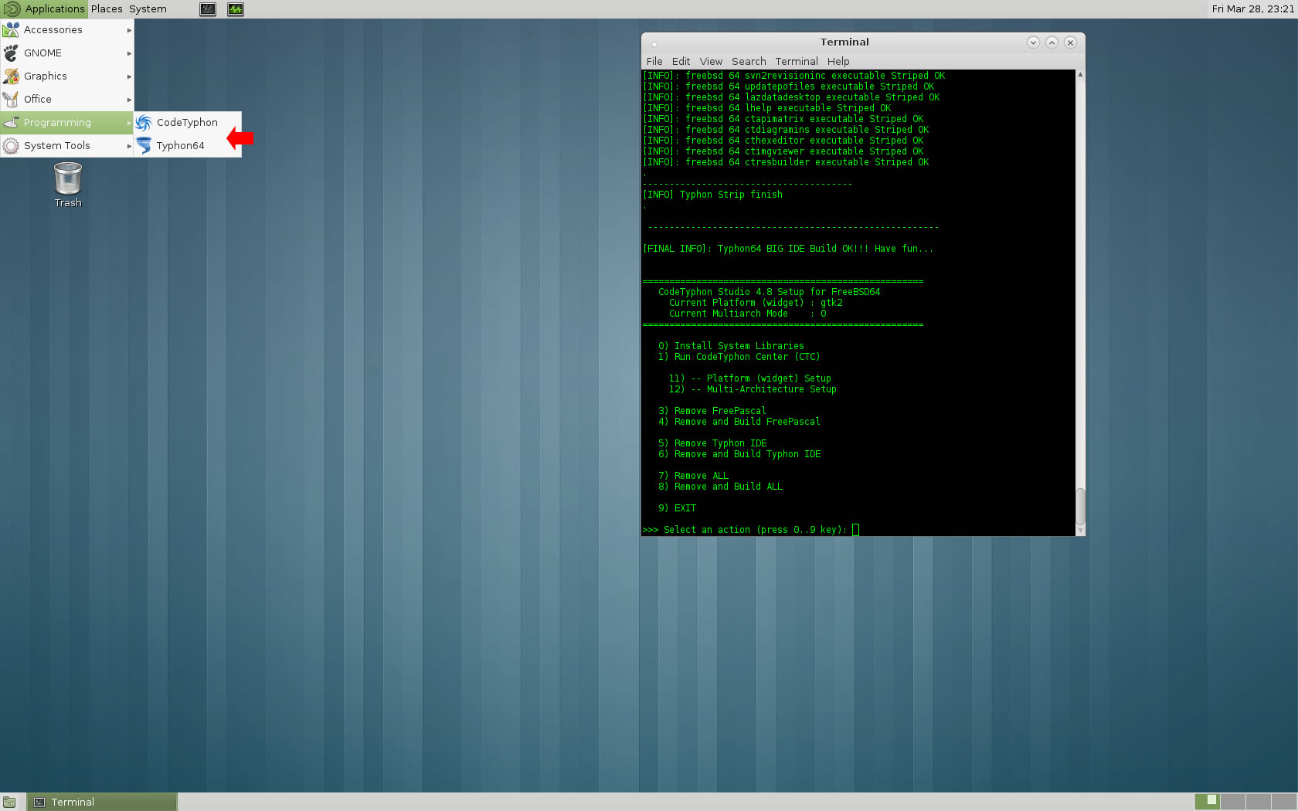Open the Terminal menu in Terminal menubar
This screenshot has height=811, width=1298.
(x=797, y=61)
